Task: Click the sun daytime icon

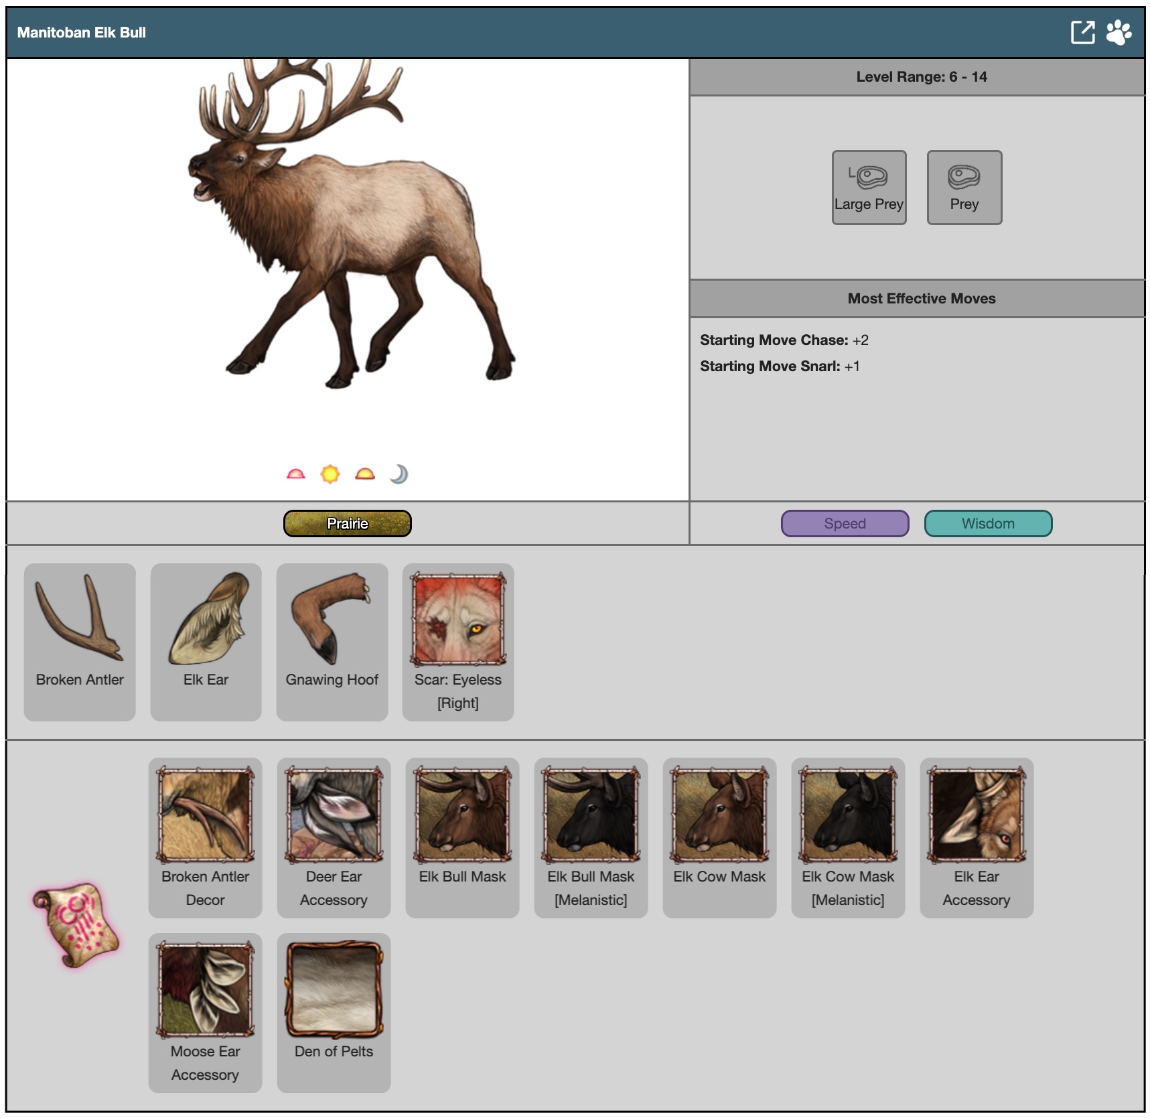Action: [x=330, y=474]
